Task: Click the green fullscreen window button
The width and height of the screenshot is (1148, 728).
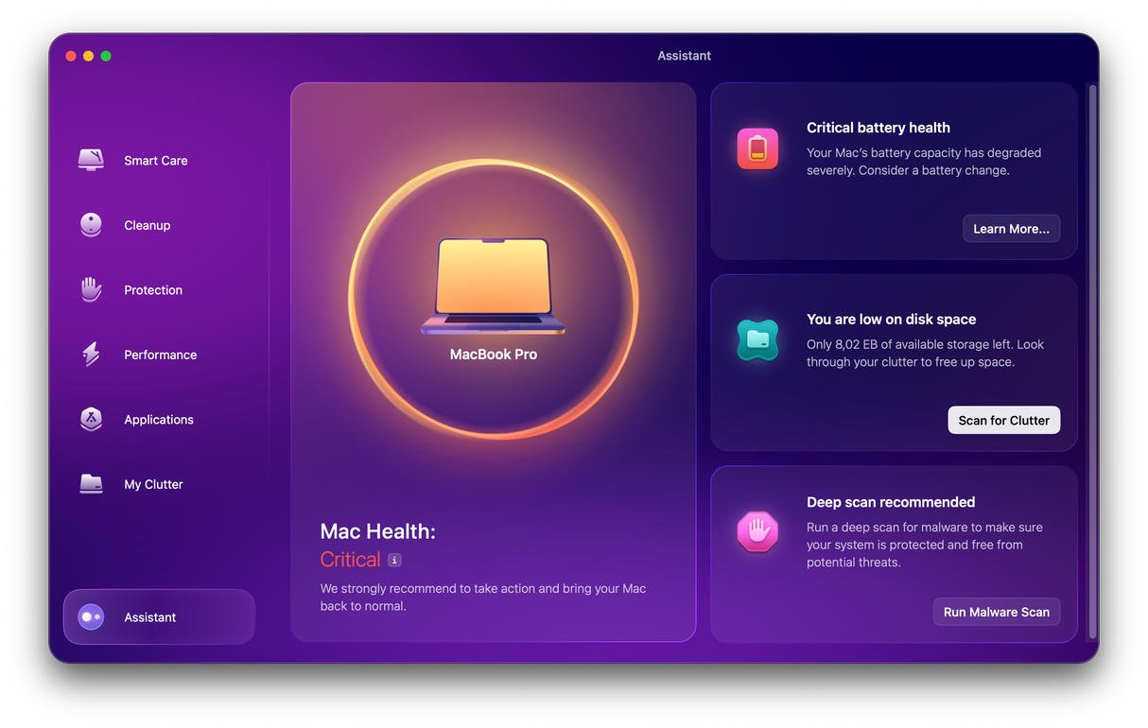Action: [106, 56]
